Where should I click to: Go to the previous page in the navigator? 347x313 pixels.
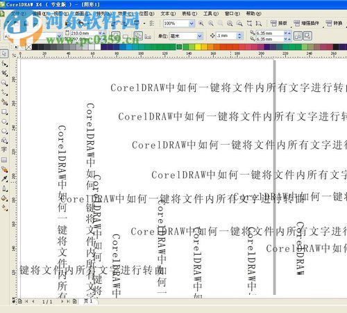click(x=33, y=301)
